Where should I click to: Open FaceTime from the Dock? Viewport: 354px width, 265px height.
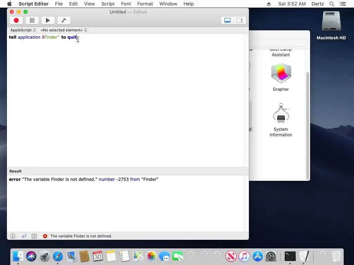[178, 256]
